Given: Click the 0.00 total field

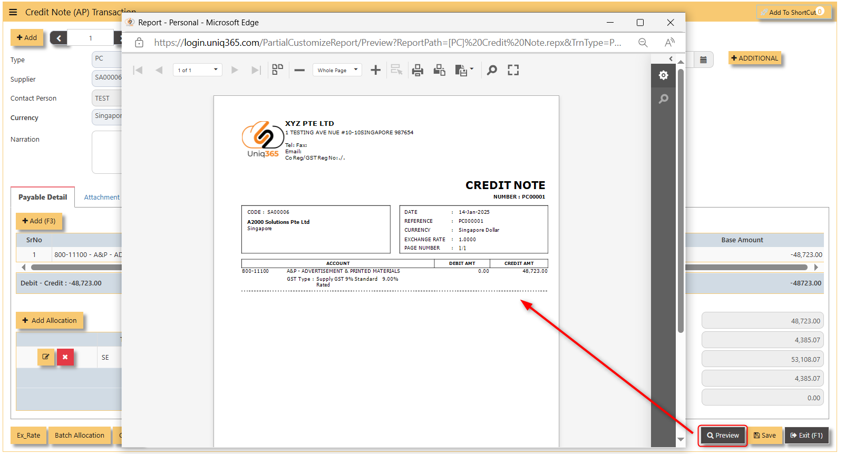Looking at the screenshot, I should 762,398.
